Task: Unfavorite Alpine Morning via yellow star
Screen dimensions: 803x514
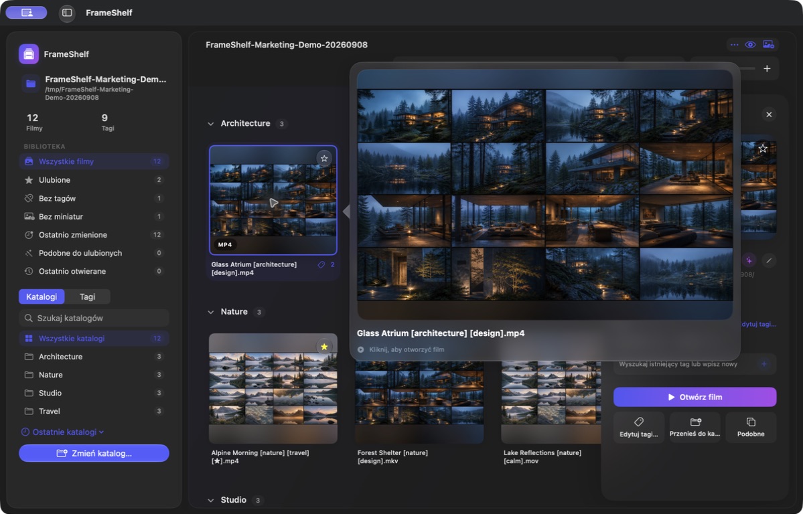Action: [x=324, y=347]
